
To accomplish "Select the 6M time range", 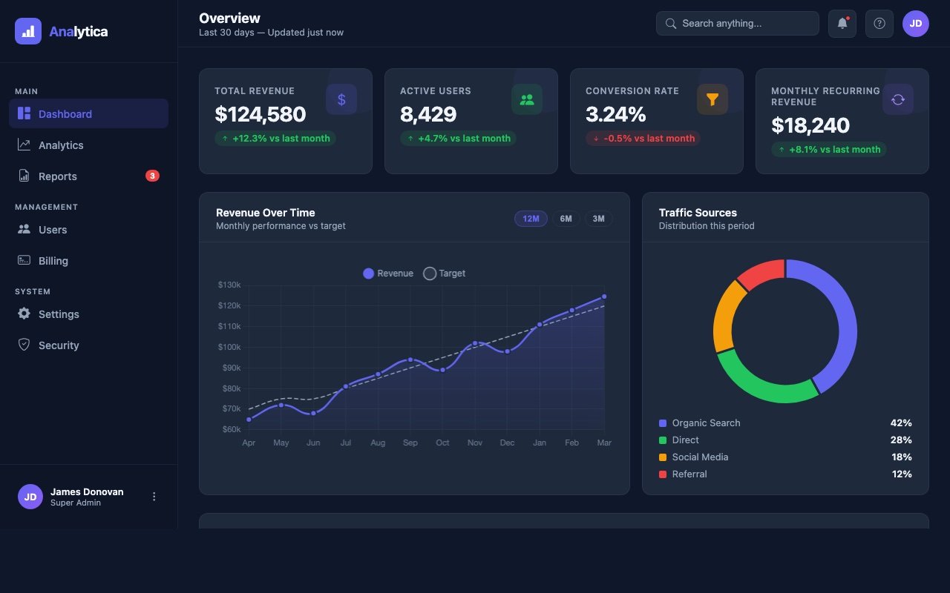I will [566, 219].
